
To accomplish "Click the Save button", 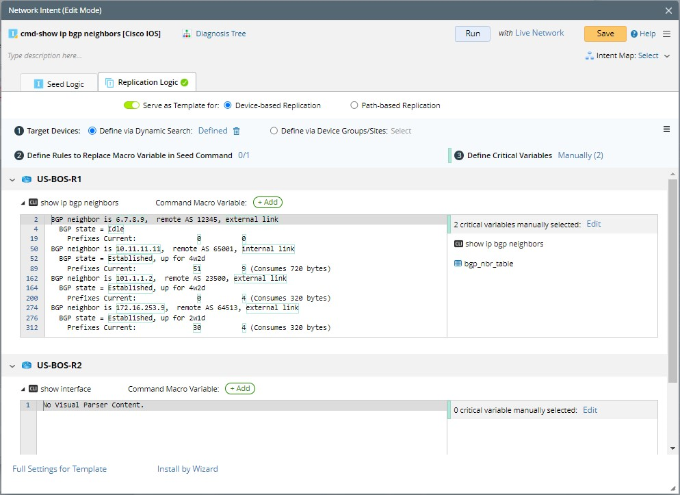I will click(x=605, y=34).
